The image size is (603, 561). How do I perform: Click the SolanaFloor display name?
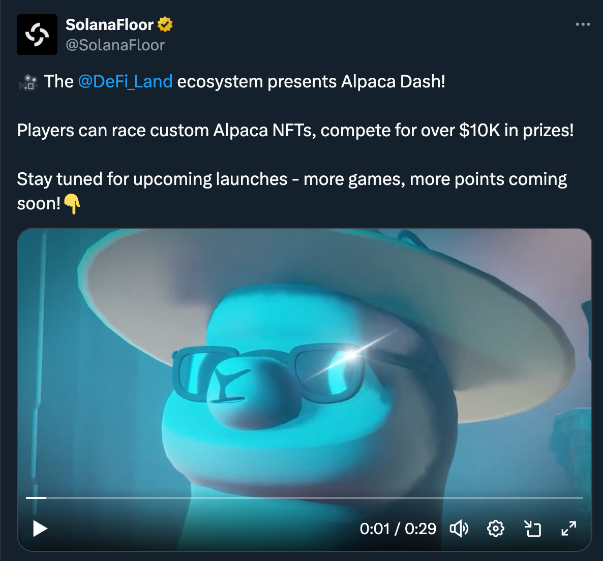coord(109,24)
